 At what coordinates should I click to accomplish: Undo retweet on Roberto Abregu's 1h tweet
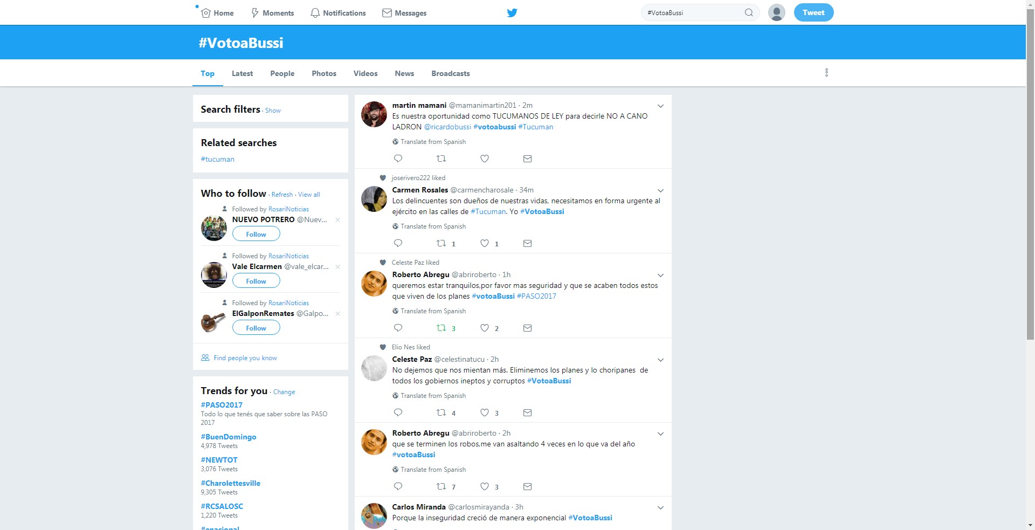pyautogui.click(x=441, y=328)
